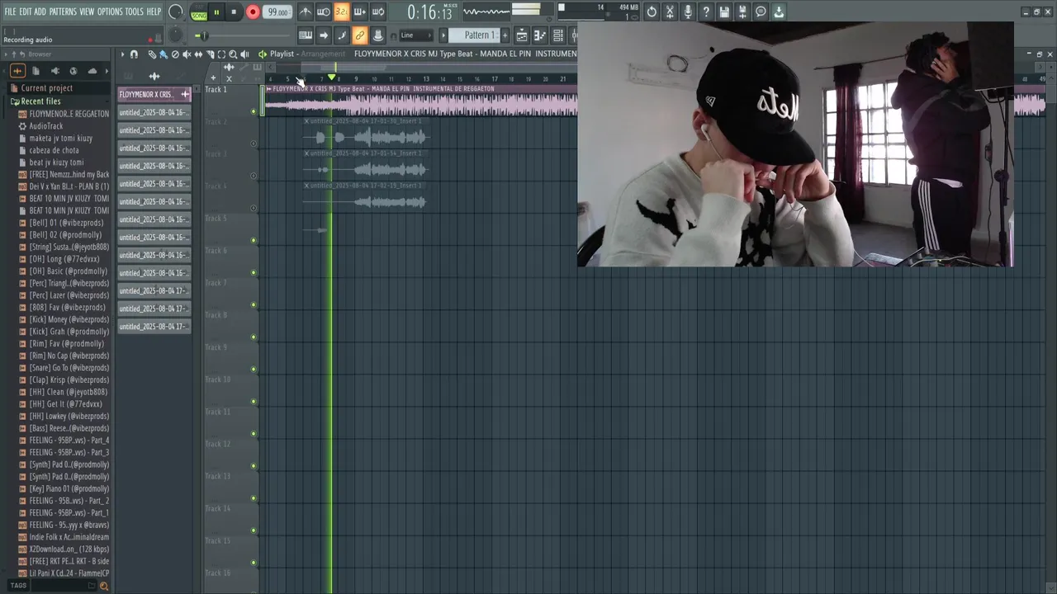The width and height of the screenshot is (1057, 594).
Task: Toggle playlist snap magnet icon
Action: pos(134,54)
